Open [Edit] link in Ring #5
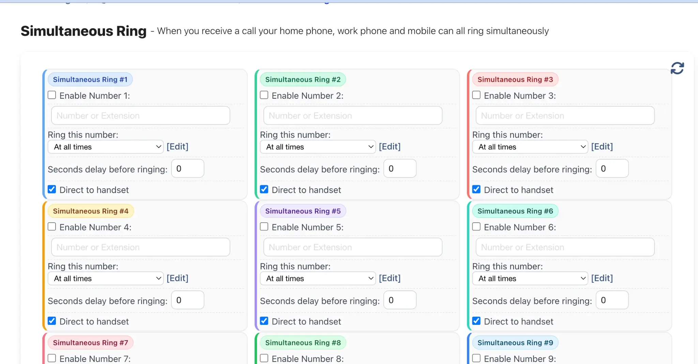 [x=390, y=278]
